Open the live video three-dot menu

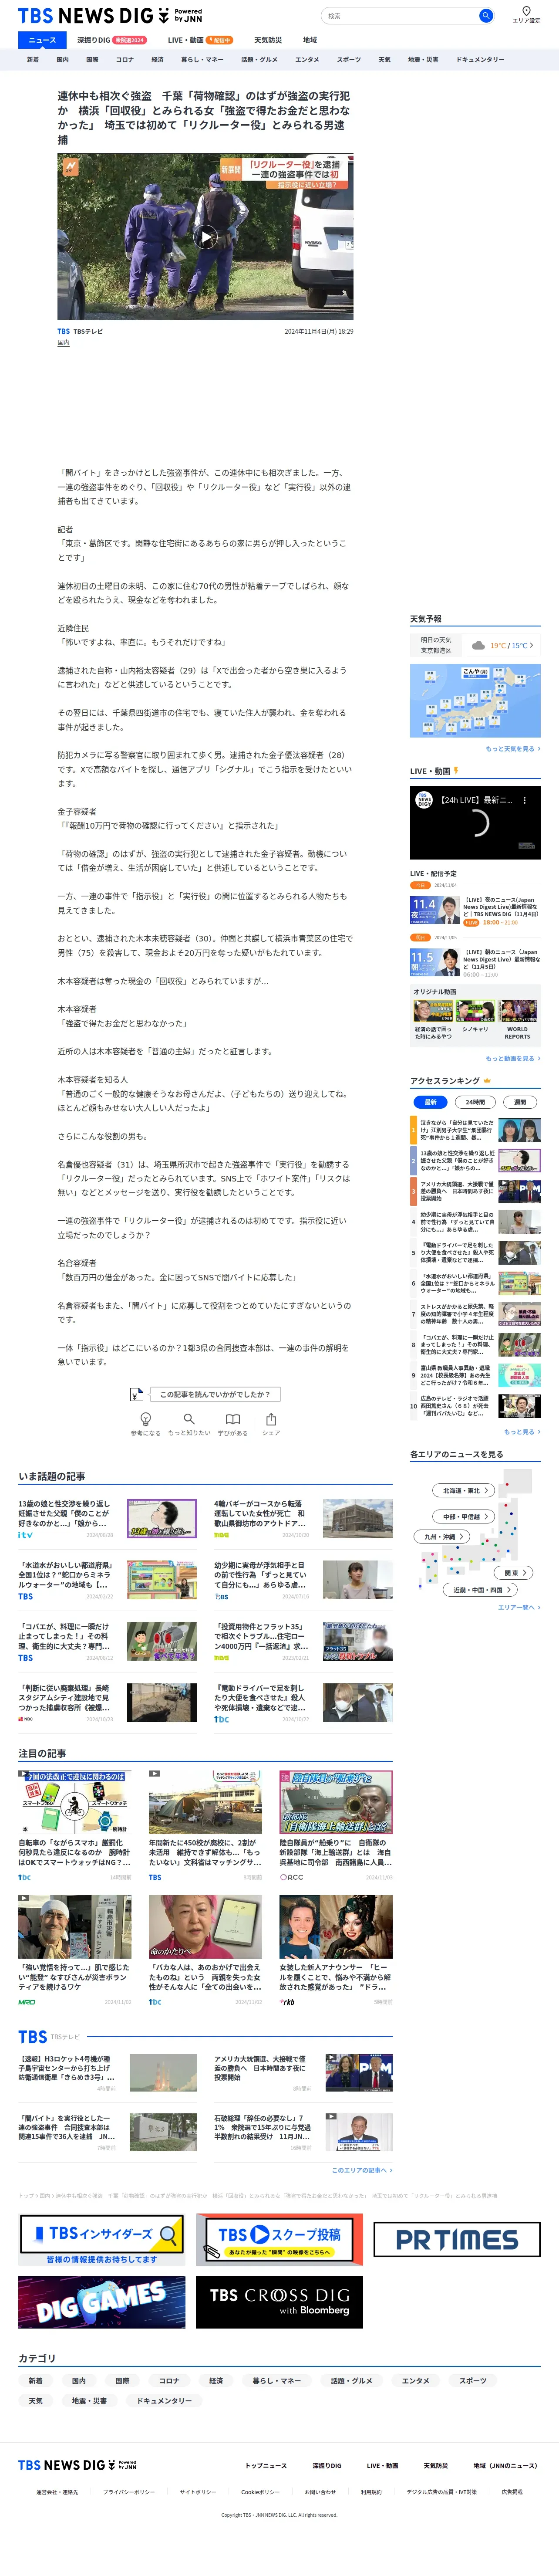524,800
